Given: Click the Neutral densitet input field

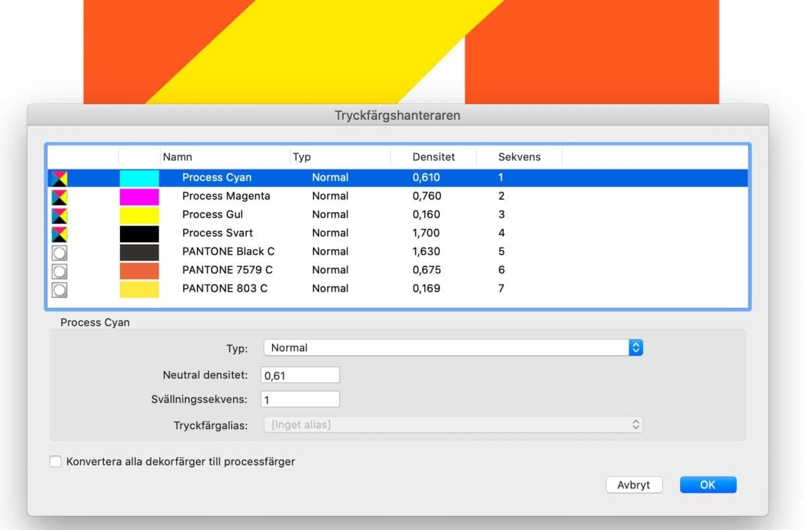Looking at the screenshot, I should coord(300,375).
